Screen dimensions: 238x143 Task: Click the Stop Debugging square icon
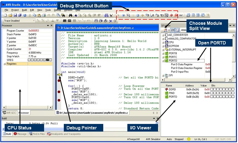124,15
